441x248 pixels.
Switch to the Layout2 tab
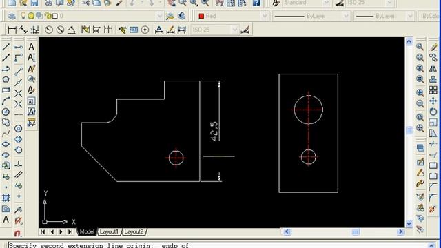pos(134,231)
